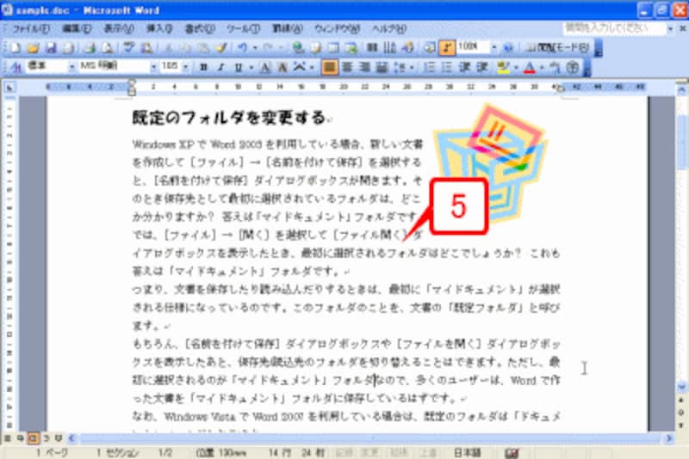This screenshot has height=459, width=689.
Task: Apply yellow highlight color marker
Action: coord(503,67)
